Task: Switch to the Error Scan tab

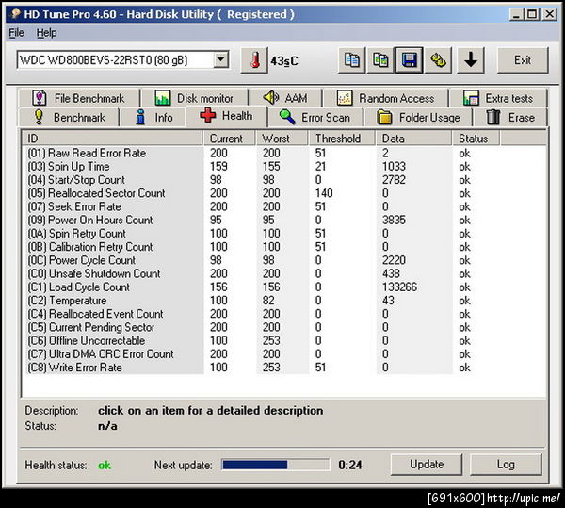Action: pos(315,117)
